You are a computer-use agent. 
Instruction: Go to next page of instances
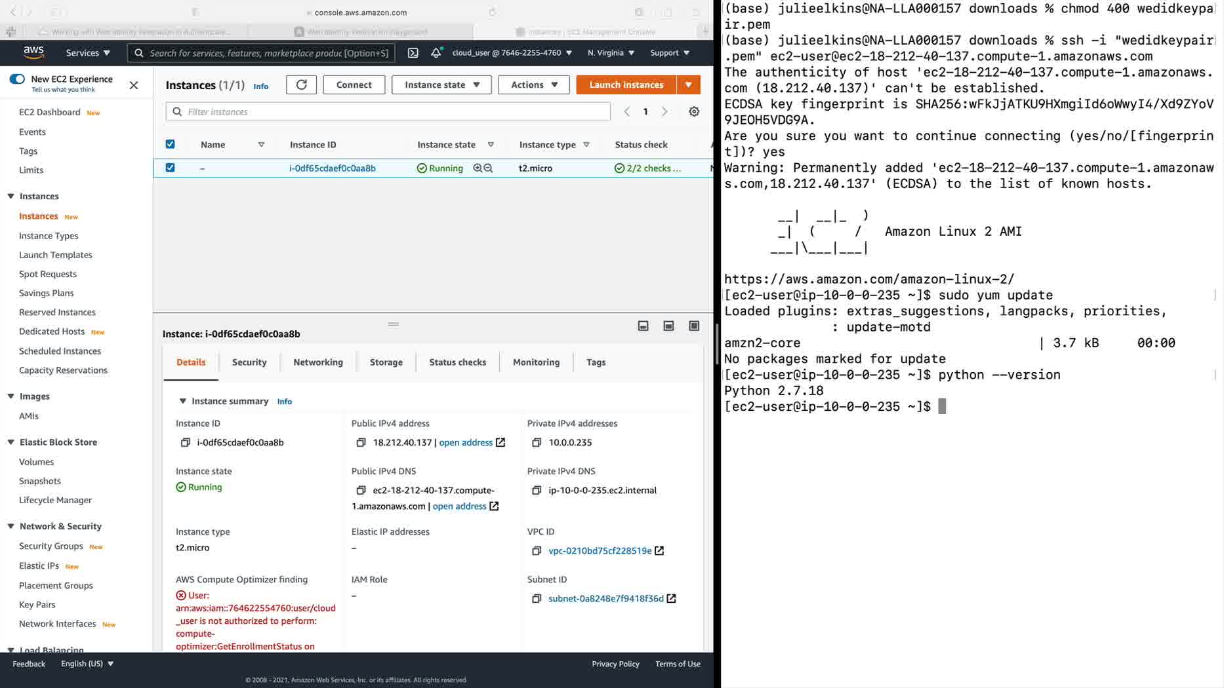[664, 112]
